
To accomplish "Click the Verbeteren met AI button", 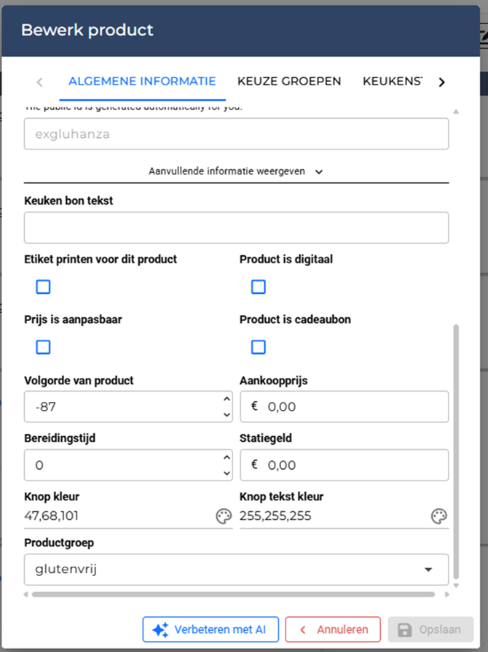I will pos(210,629).
